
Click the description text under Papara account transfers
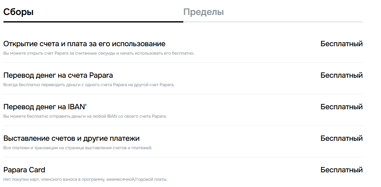[x=89, y=85]
